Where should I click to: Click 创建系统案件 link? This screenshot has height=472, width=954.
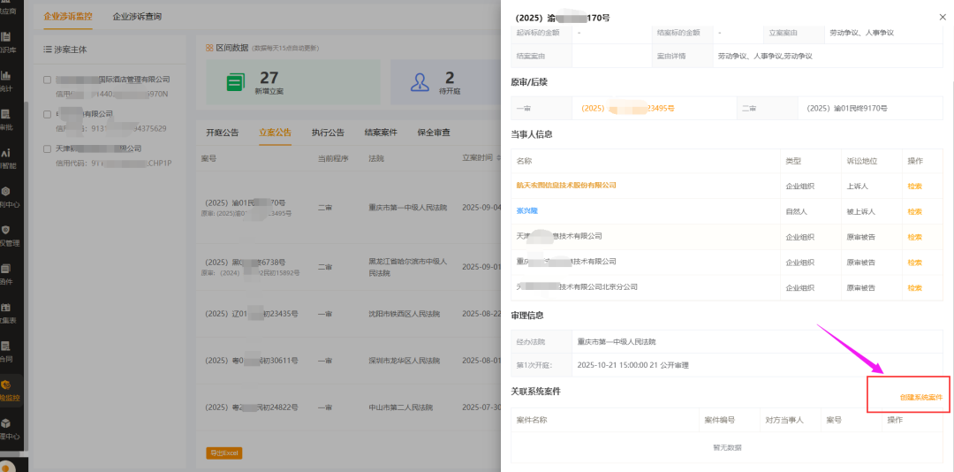920,397
